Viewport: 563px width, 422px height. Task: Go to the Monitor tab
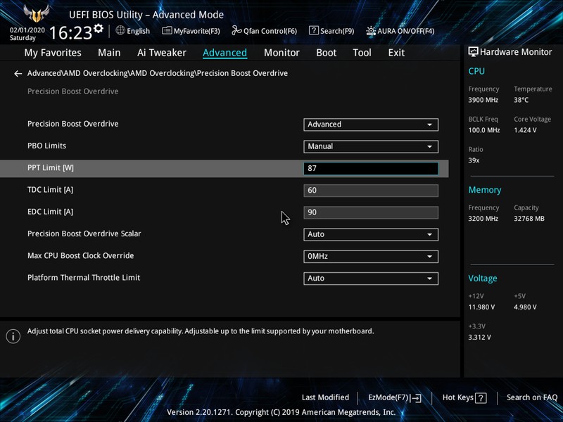point(281,53)
